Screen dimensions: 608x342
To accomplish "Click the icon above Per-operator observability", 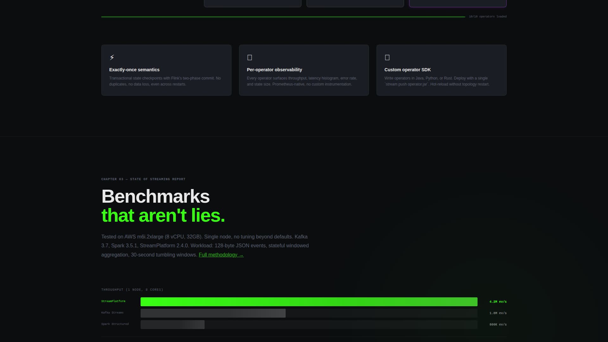I will [x=250, y=57].
